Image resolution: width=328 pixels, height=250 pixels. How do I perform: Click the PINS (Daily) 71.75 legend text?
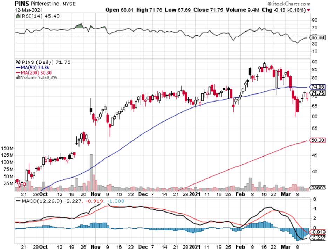click(46, 62)
